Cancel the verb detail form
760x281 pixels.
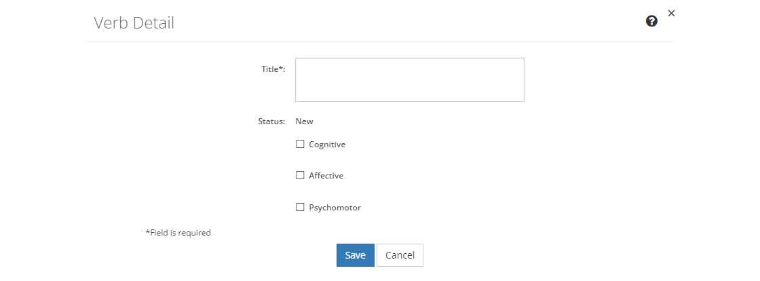400,255
